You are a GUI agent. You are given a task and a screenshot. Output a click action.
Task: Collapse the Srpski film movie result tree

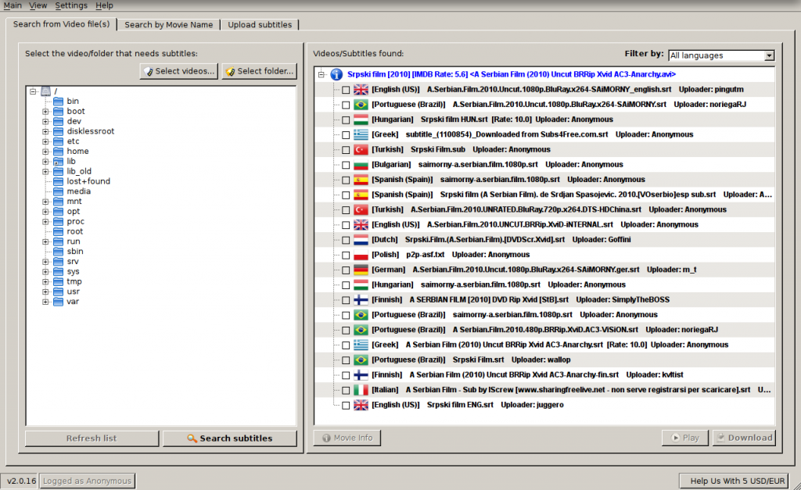point(321,74)
